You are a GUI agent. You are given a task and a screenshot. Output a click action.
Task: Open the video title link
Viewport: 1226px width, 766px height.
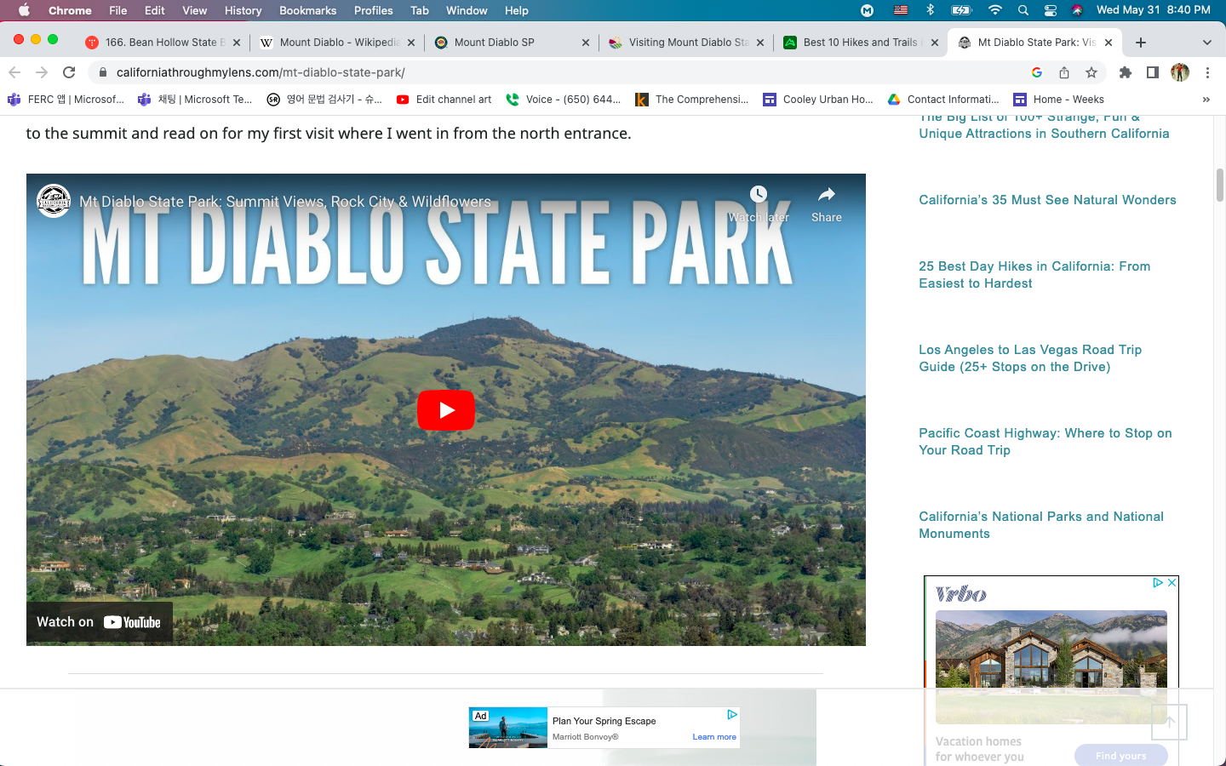(285, 202)
